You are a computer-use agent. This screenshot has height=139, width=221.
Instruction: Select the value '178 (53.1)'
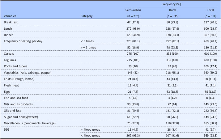(172, 35)
